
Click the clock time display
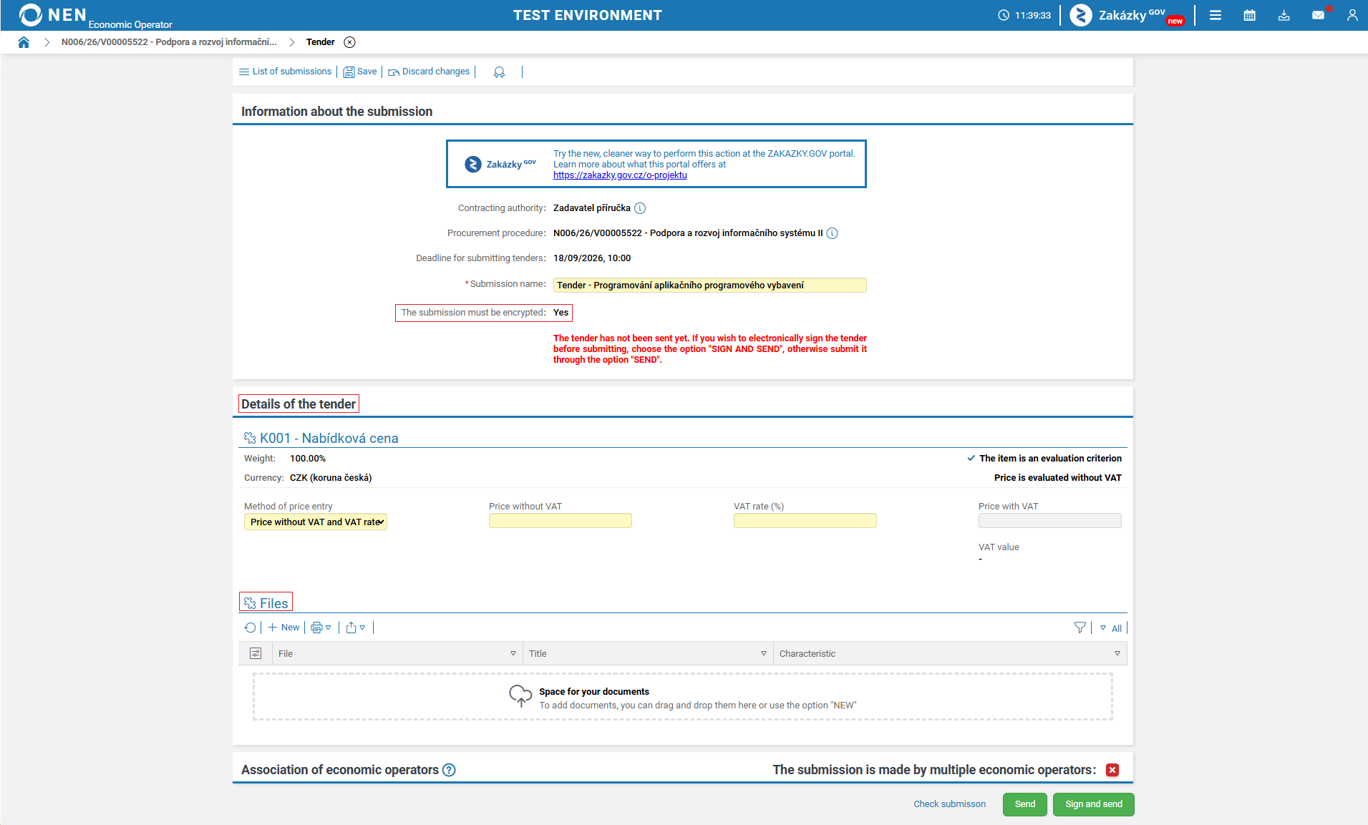coord(1024,15)
